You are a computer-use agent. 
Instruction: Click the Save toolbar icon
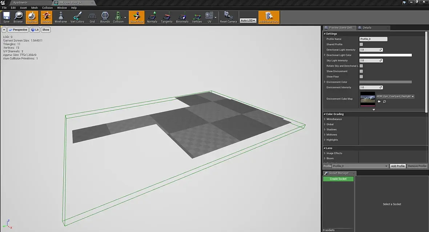pos(7,17)
